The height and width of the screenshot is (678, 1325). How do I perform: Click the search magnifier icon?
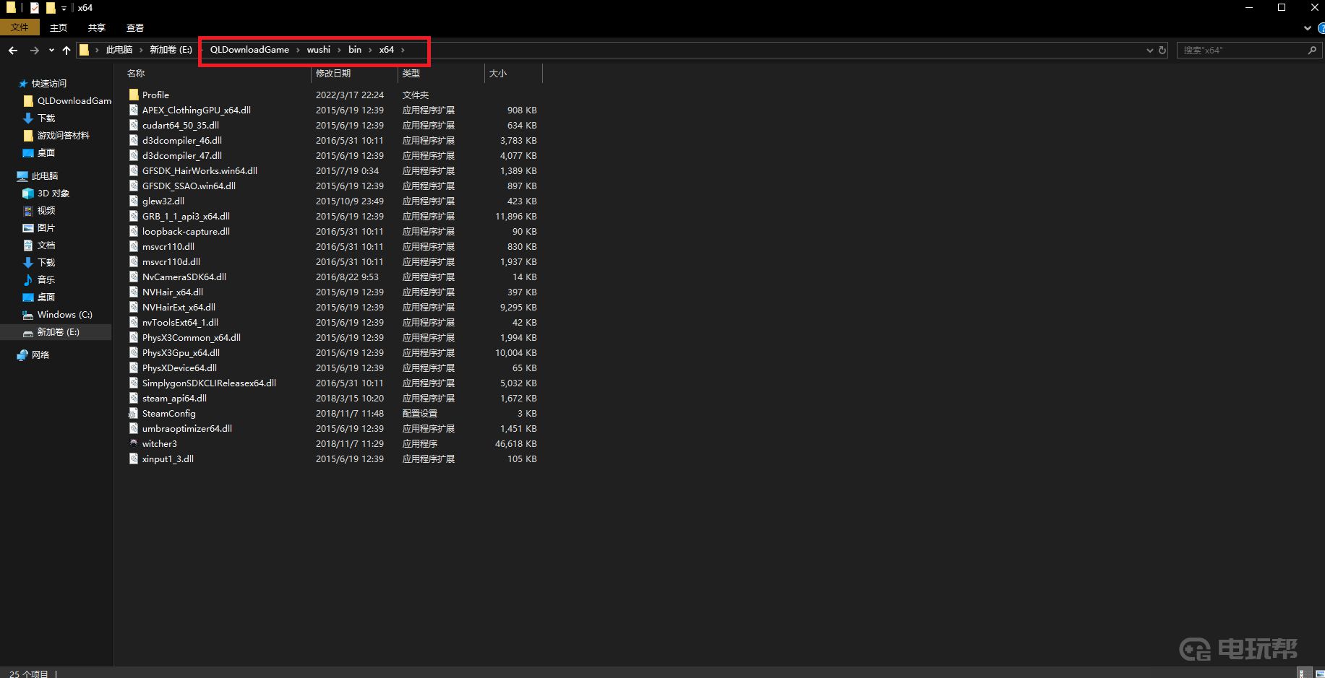click(x=1312, y=50)
